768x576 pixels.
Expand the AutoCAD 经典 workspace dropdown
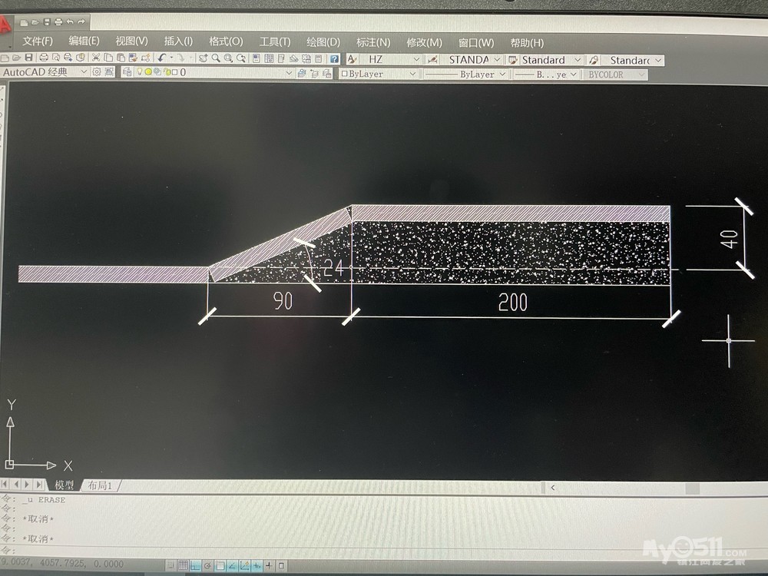tap(83, 72)
